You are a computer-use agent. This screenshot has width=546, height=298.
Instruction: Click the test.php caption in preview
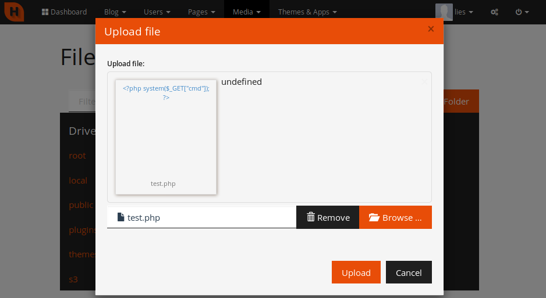click(x=163, y=184)
